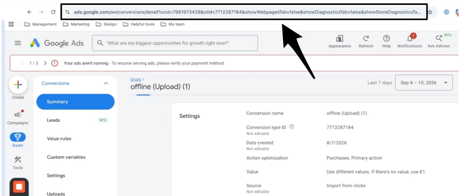
Task: Click the Purchases, Primary action text
Action: 354,158
